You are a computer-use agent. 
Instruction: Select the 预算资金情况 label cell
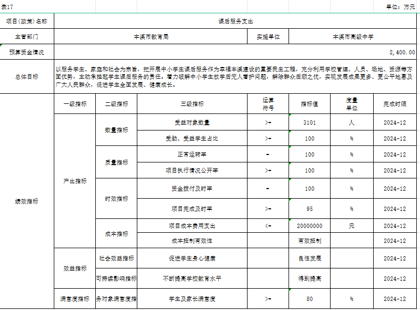[x=27, y=52]
